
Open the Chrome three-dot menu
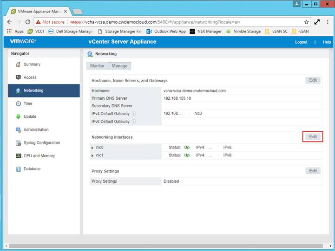(x=328, y=22)
